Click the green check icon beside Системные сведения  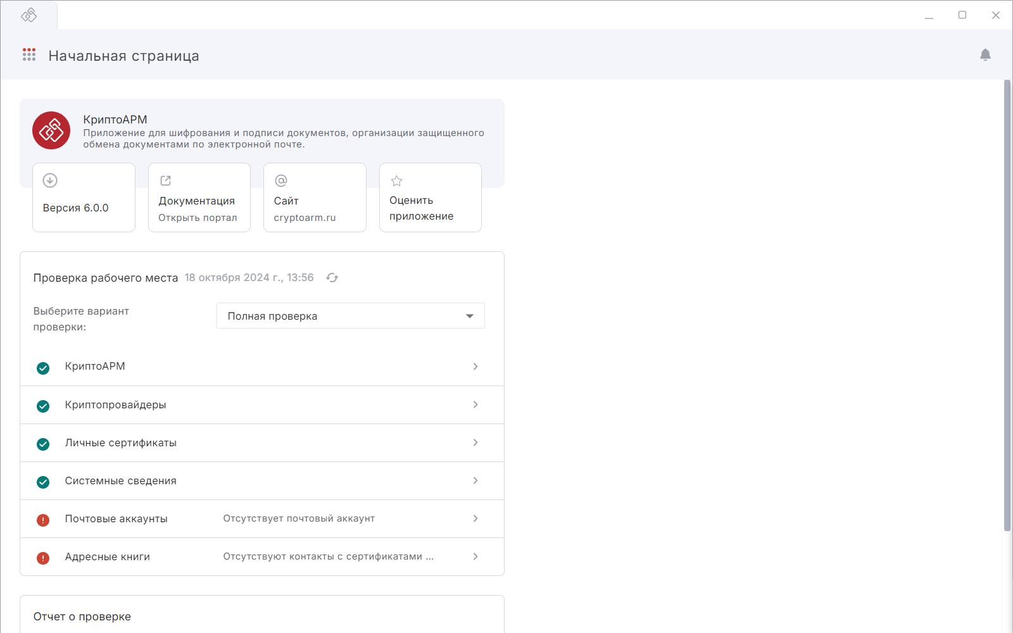[43, 482]
